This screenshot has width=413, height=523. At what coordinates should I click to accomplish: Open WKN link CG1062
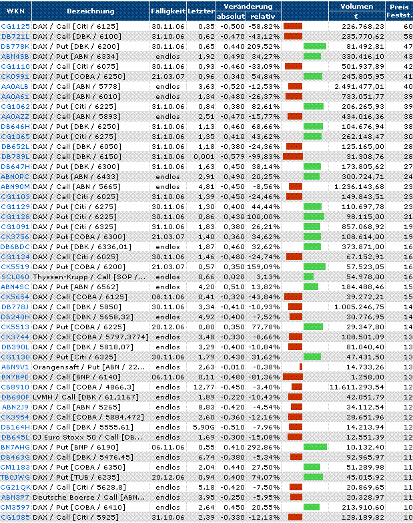pyautogui.click(x=15, y=106)
